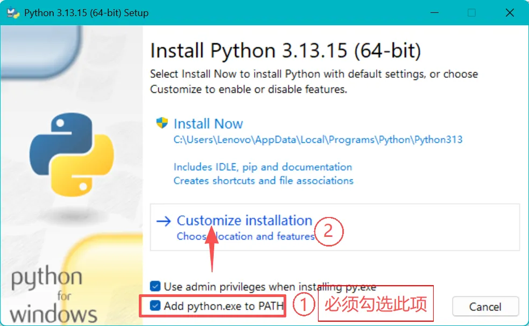Viewport: 529px width, 326px height.
Task: Click 'Includes IDLE, pip and documentation' text
Action: (x=263, y=167)
